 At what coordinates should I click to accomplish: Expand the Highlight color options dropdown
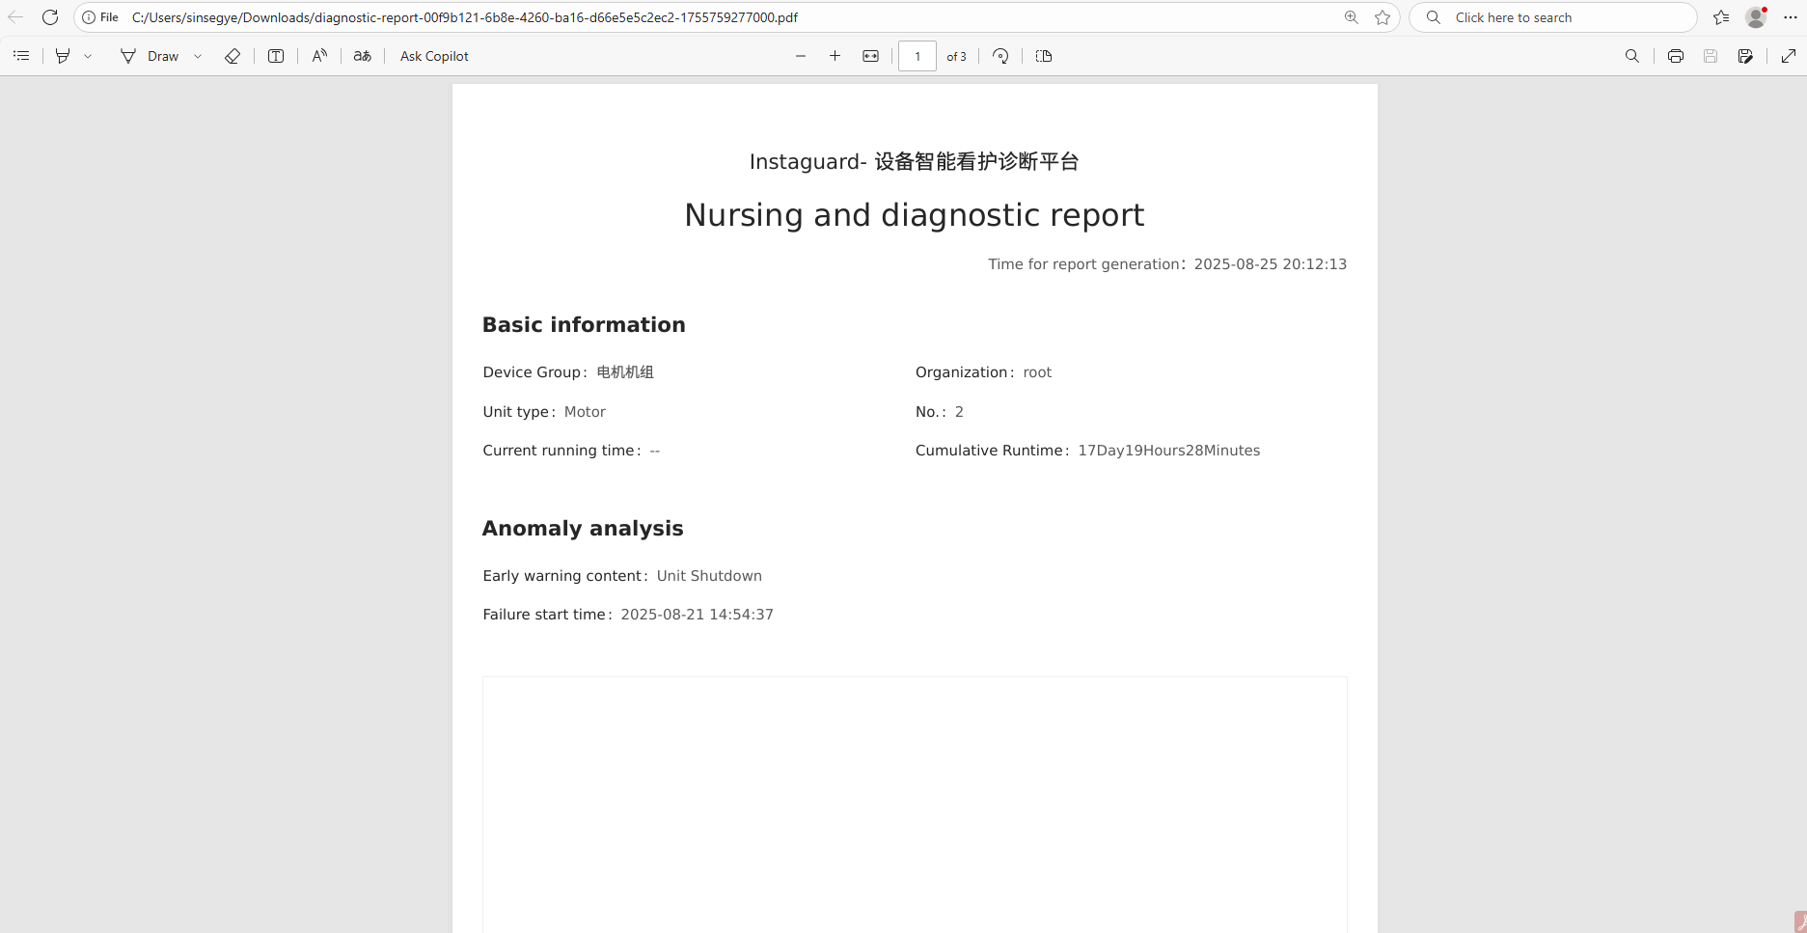tap(88, 56)
